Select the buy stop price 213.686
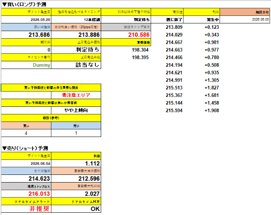The height and width of the screenshot is (215, 271). click(26, 35)
